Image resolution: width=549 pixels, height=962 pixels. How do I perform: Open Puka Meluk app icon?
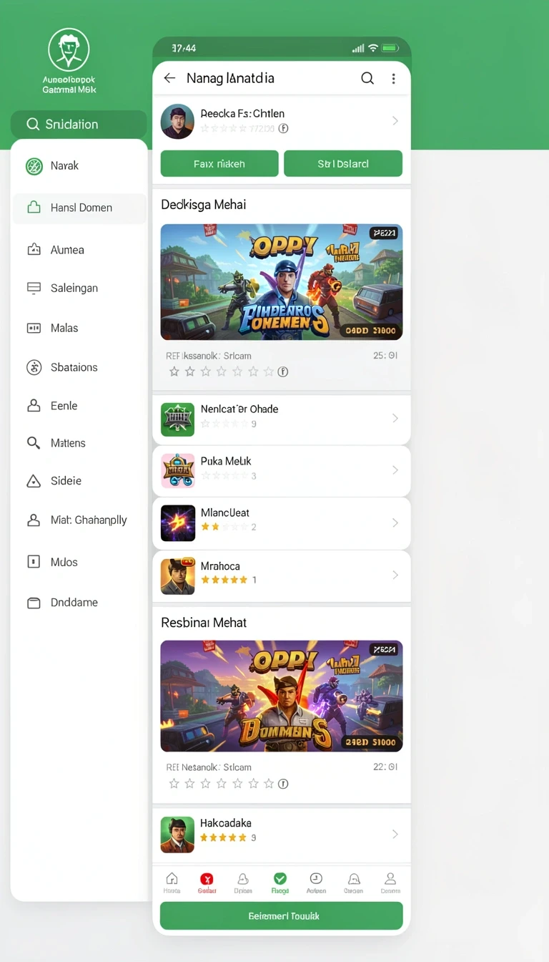(x=177, y=470)
